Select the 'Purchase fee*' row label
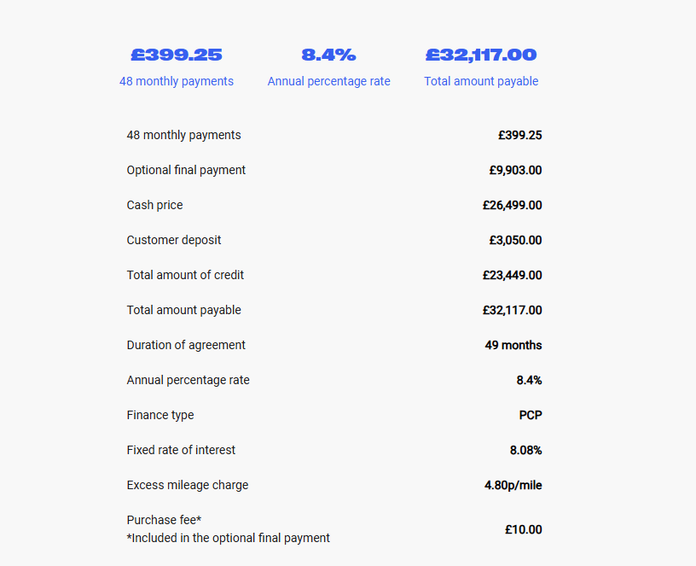The width and height of the screenshot is (696, 566). [x=164, y=520]
